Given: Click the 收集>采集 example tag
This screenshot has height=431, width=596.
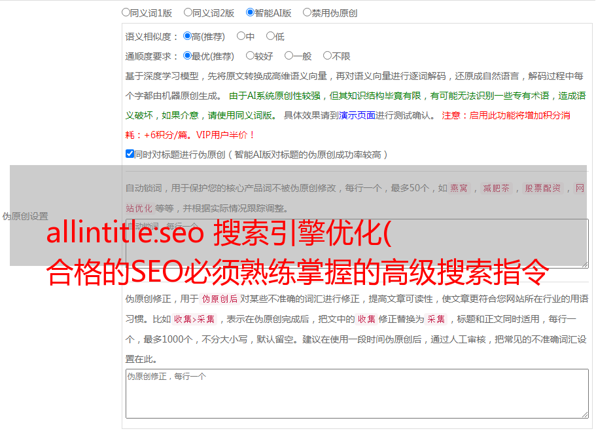Looking at the screenshot, I should 194,319.
